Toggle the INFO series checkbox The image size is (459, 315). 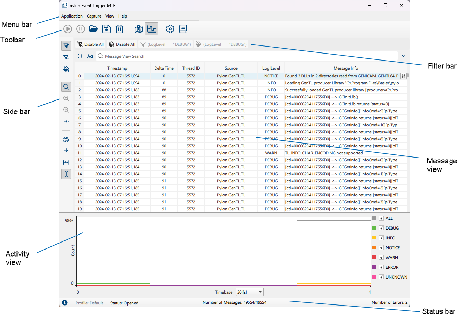coord(381,238)
